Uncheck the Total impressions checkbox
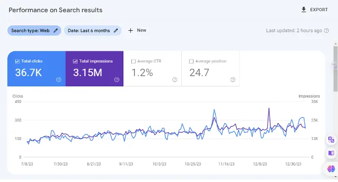The height and width of the screenshot is (182, 338). pyautogui.click(x=75, y=61)
